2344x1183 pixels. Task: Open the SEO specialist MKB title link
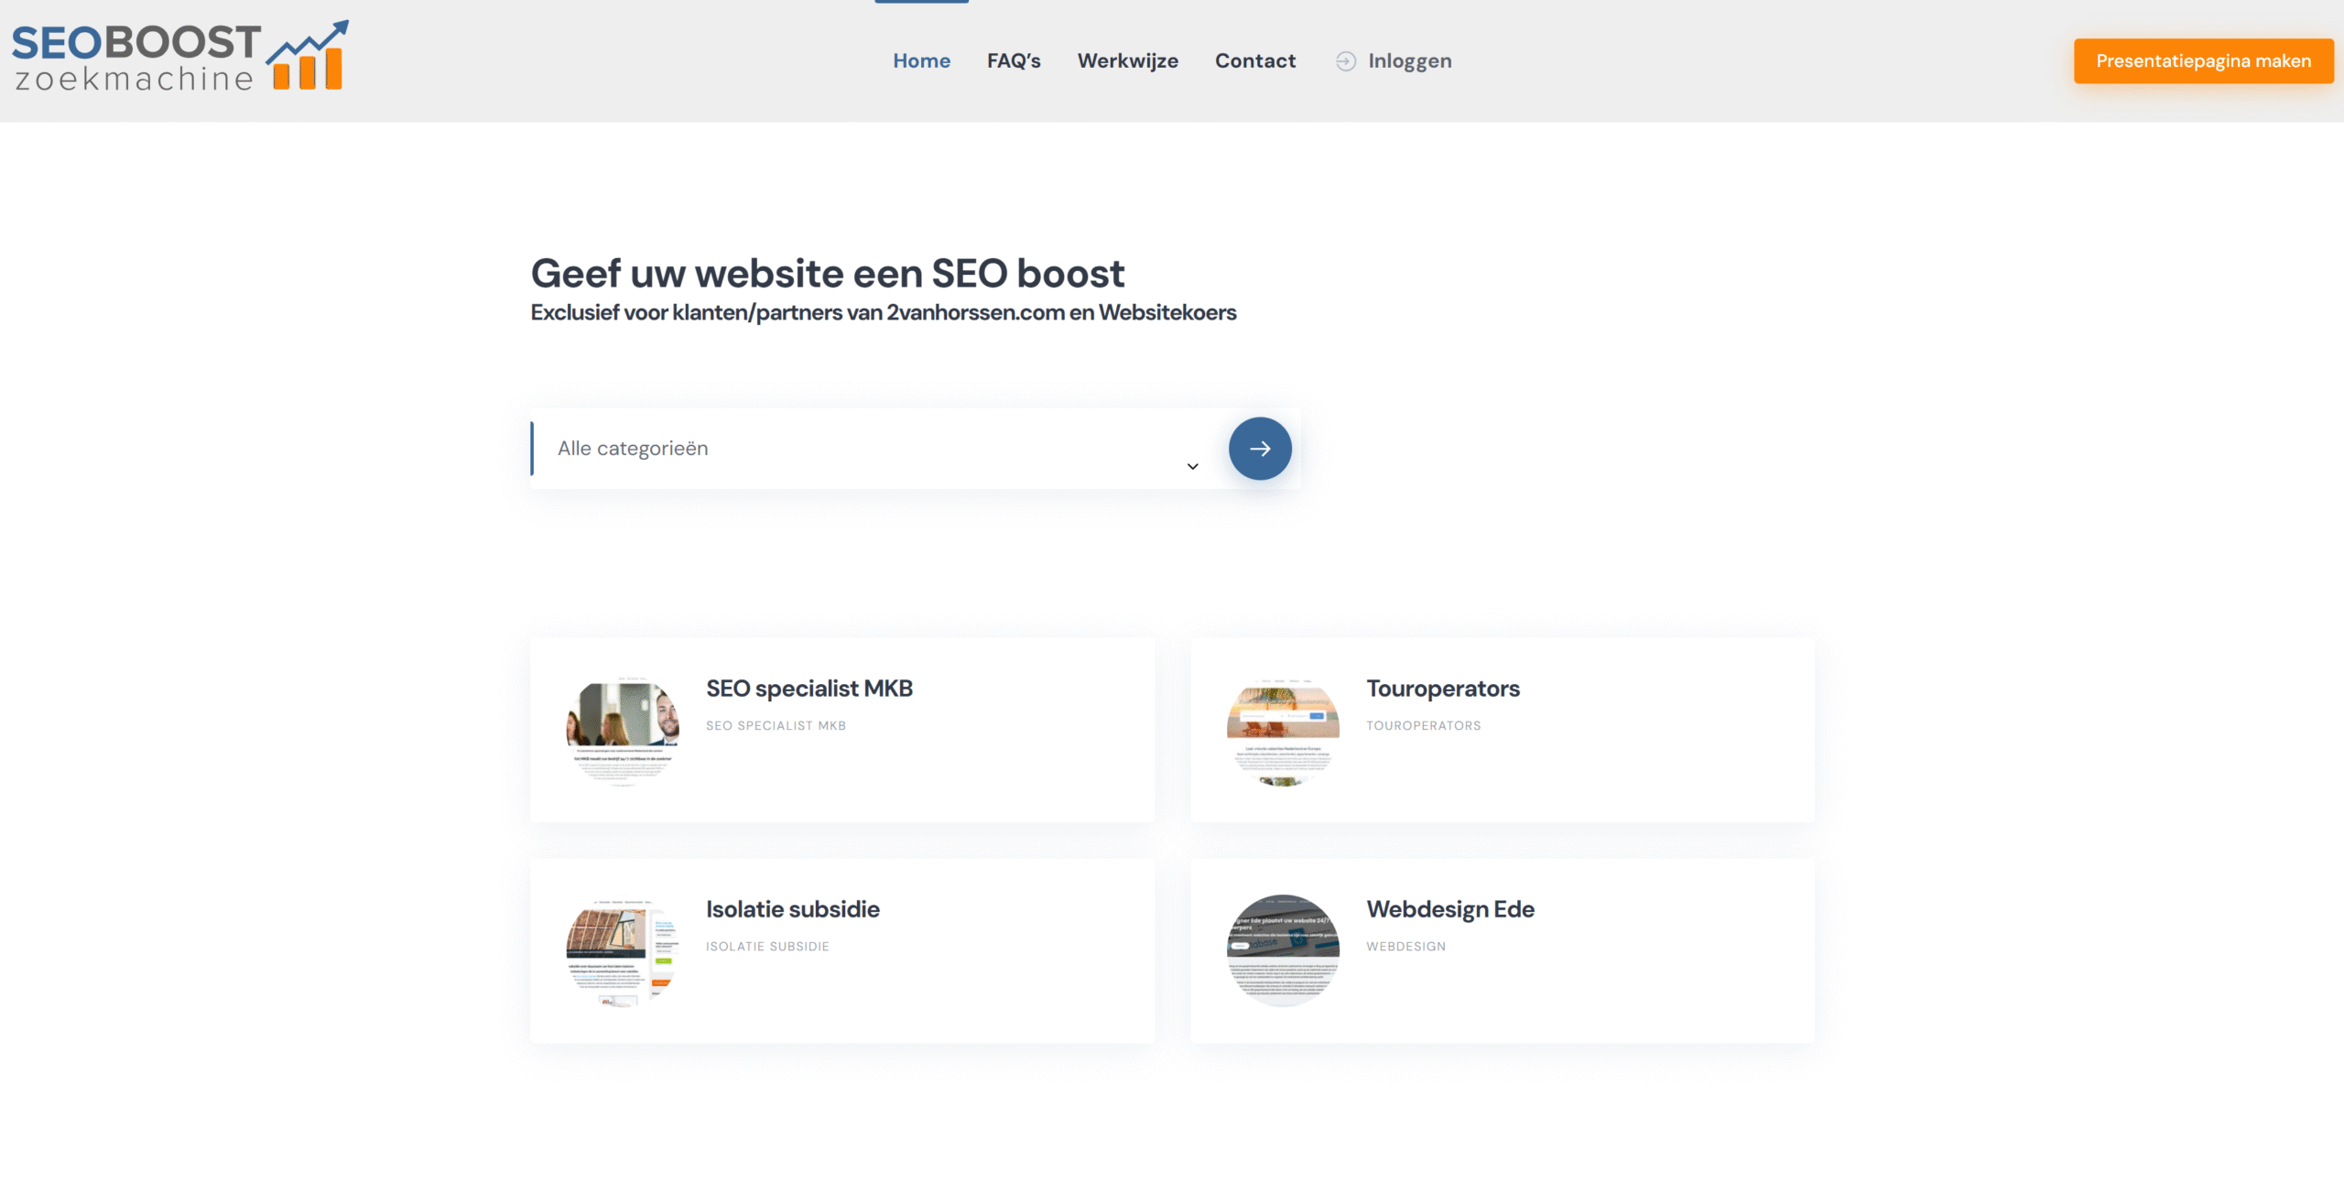tap(808, 689)
